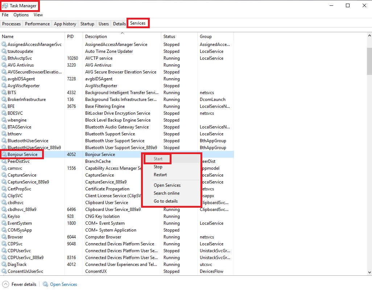372x292 pixels.
Task: Switch to the Users tab
Action: click(x=104, y=24)
